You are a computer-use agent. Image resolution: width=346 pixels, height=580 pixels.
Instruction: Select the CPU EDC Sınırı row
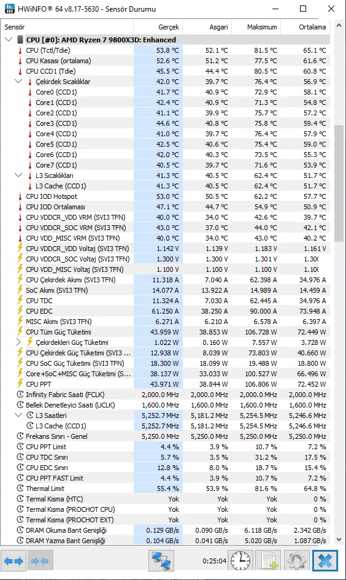coord(165,468)
